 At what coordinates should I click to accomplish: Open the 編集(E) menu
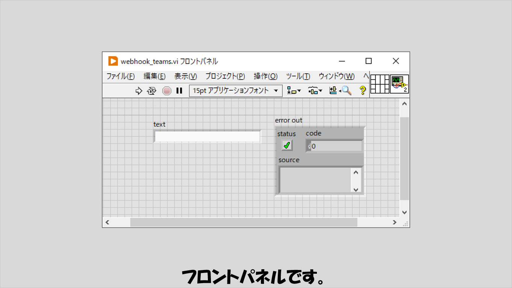(x=155, y=76)
